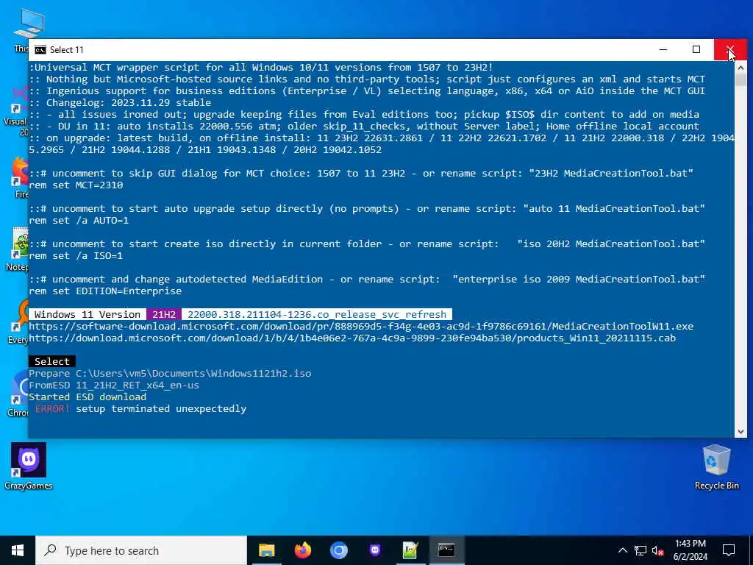The width and height of the screenshot is (753, 565).
Task: Click the 'Windows 11 Version' label
Action: 88,314
